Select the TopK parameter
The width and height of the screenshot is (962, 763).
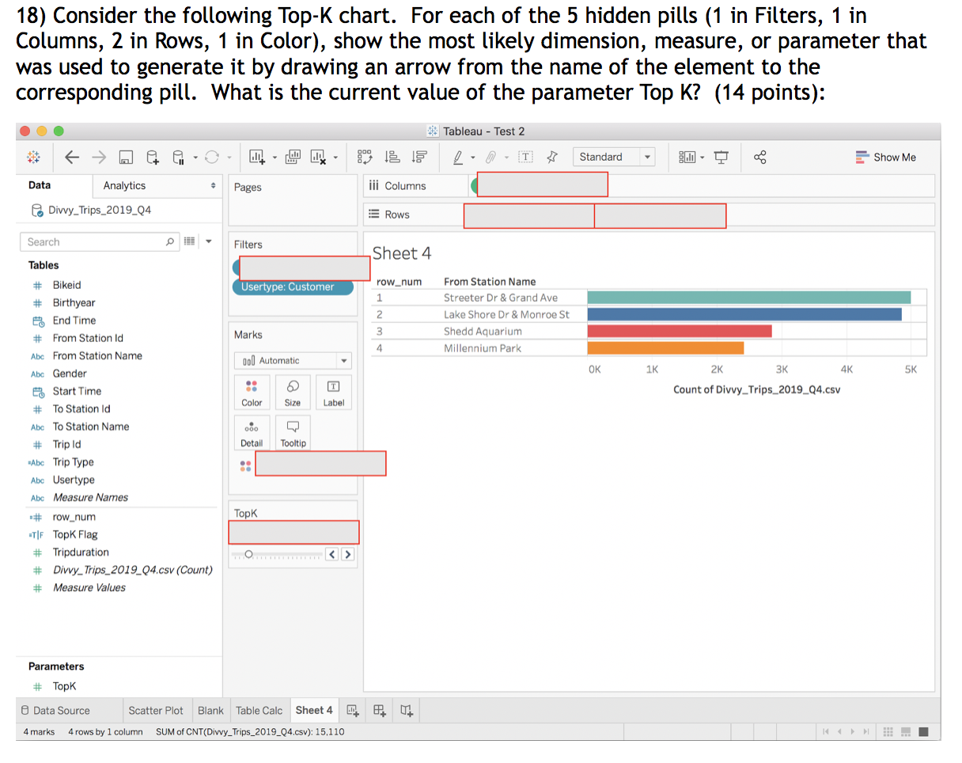click(x=64, y=686)
